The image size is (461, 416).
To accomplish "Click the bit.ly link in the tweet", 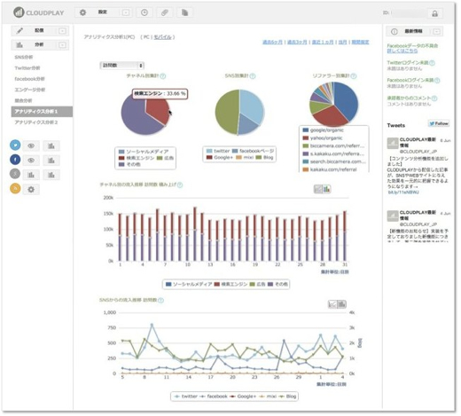I will 403,192.
